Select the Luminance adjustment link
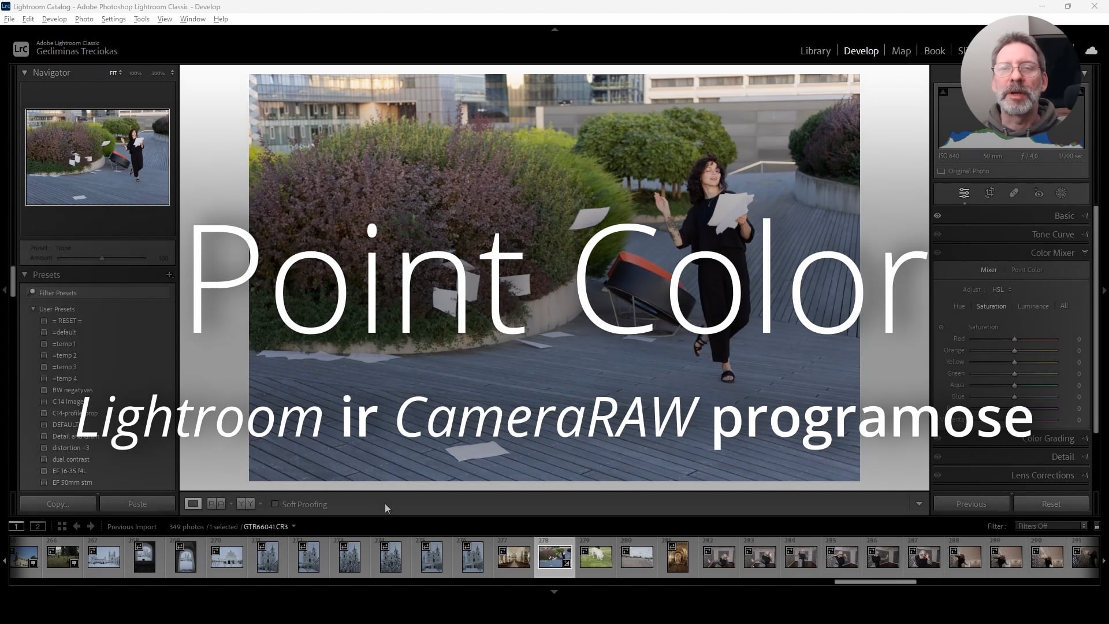Screen dimensions: 1109x624 pos(1033,306)
